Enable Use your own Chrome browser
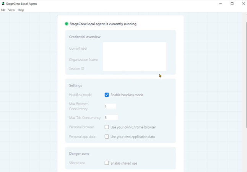 [107, 127]
